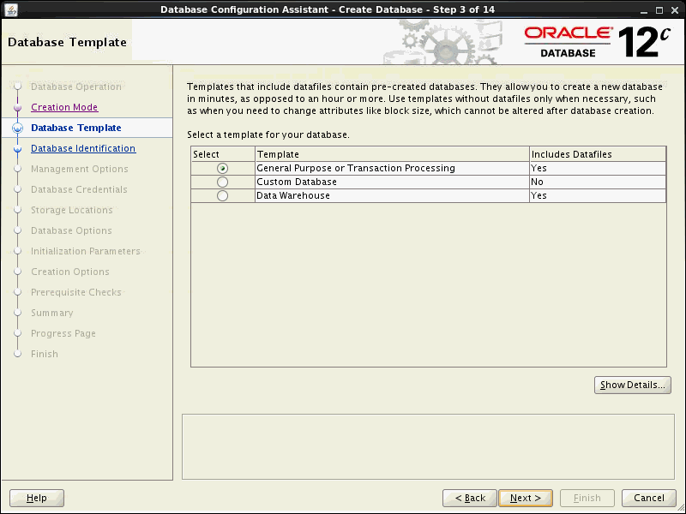Click the Select column header
This screenshot has height=514, width=686.
point(223,154)
